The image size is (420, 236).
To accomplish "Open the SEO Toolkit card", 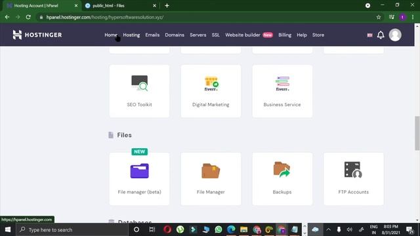I will pos(139,91).
